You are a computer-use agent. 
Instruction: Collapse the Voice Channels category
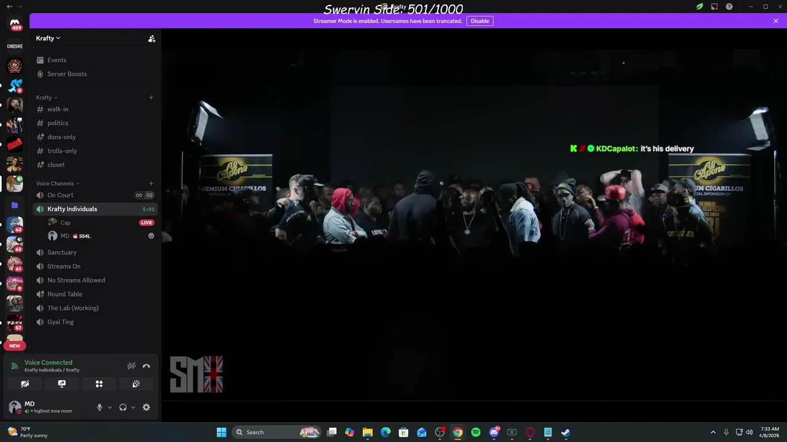tap(58, 184)
